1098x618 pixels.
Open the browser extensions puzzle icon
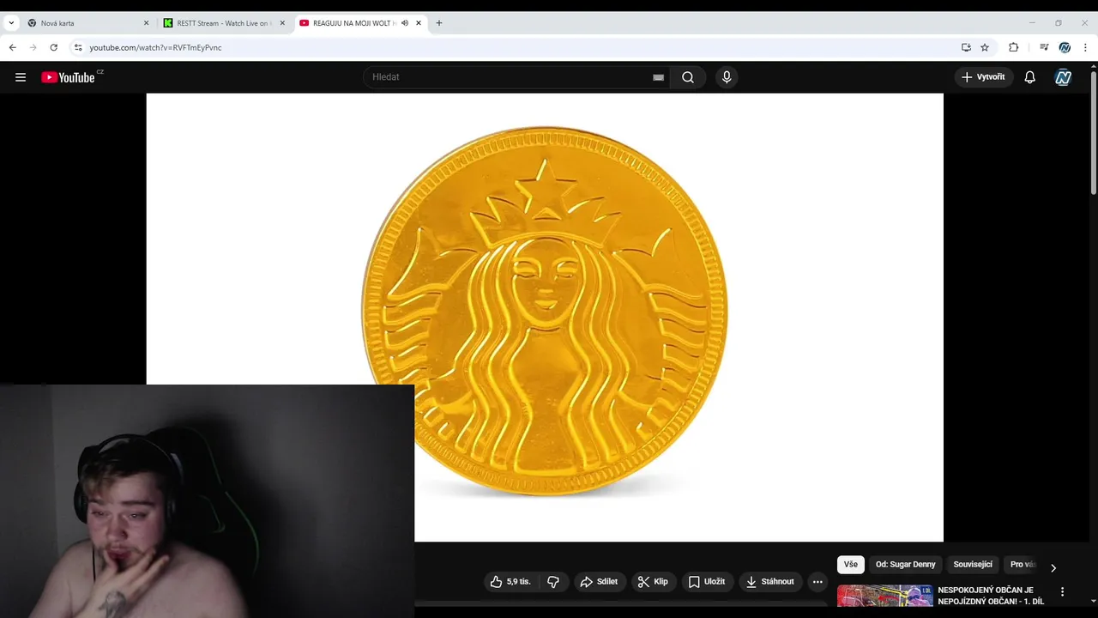click(x=1013, y=47)
